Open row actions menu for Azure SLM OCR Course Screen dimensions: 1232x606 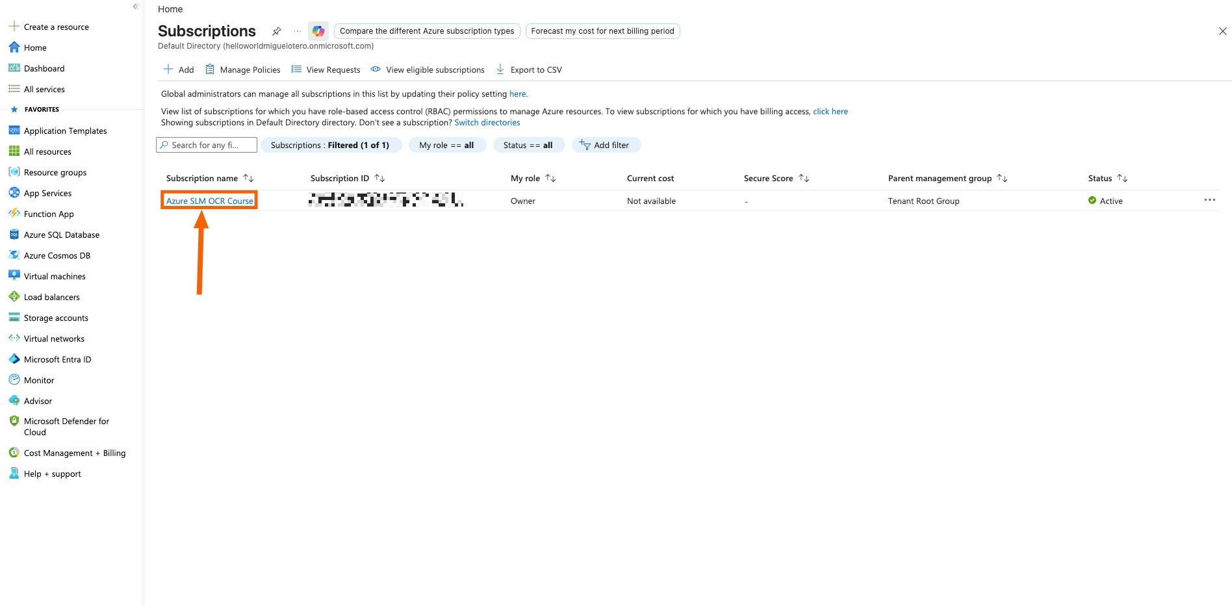1209,200
